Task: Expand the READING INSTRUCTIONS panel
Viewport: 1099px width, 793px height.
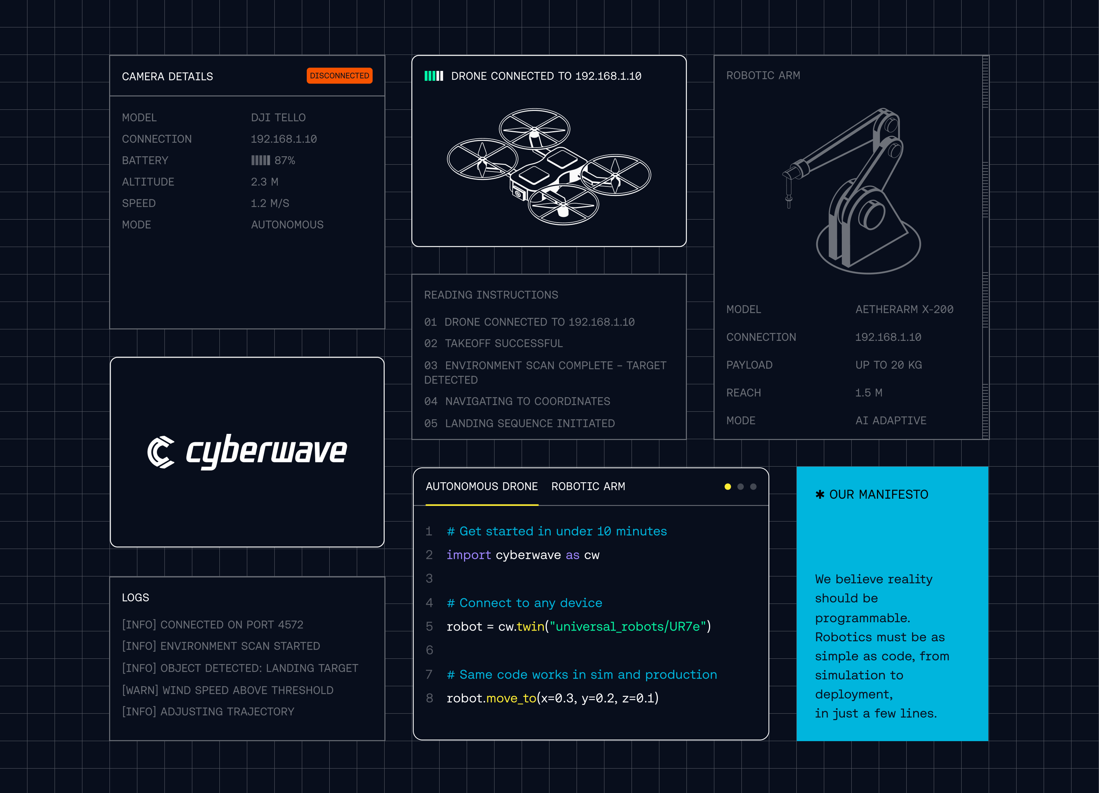Action: coord(491,294)
